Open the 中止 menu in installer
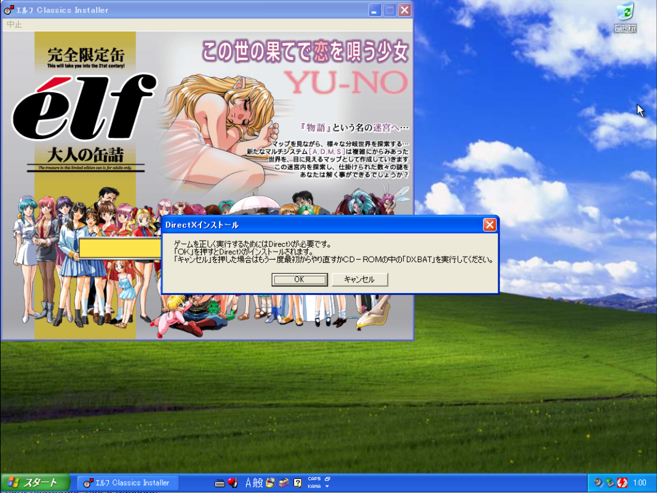 [14, 25]
